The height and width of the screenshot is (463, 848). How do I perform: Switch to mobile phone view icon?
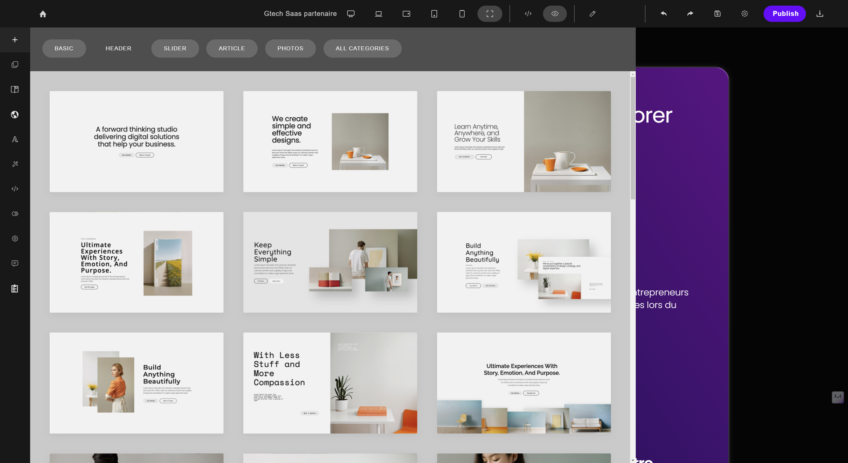462,14
